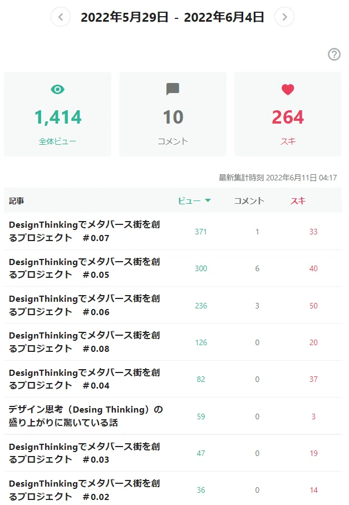
Task: Click the red heart likes icon
Action: pos(288,89)
